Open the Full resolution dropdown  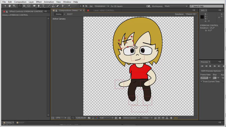click(107, 118)
